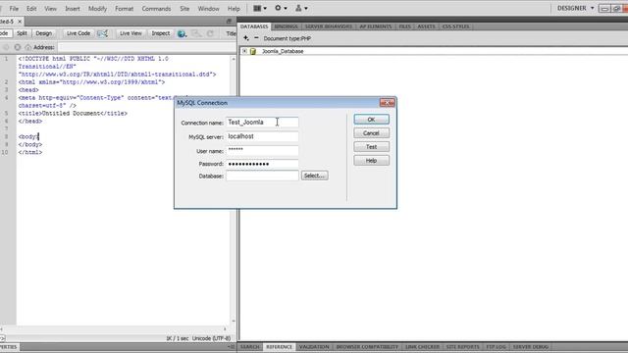The width and height of the screenshot is (628, 353).
Task: Open the Insert menu
Action: pyautogui.click(x=73, y=9)
